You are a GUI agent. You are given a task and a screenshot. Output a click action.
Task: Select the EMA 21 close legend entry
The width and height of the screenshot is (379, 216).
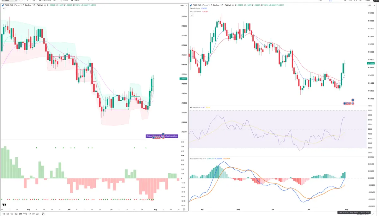coord(195,12)
